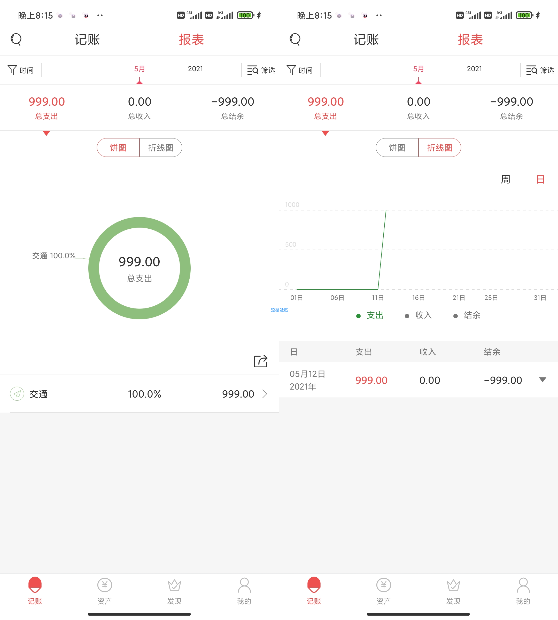
Task: Toggle 支出 legend series
Action: coord(370,315)
